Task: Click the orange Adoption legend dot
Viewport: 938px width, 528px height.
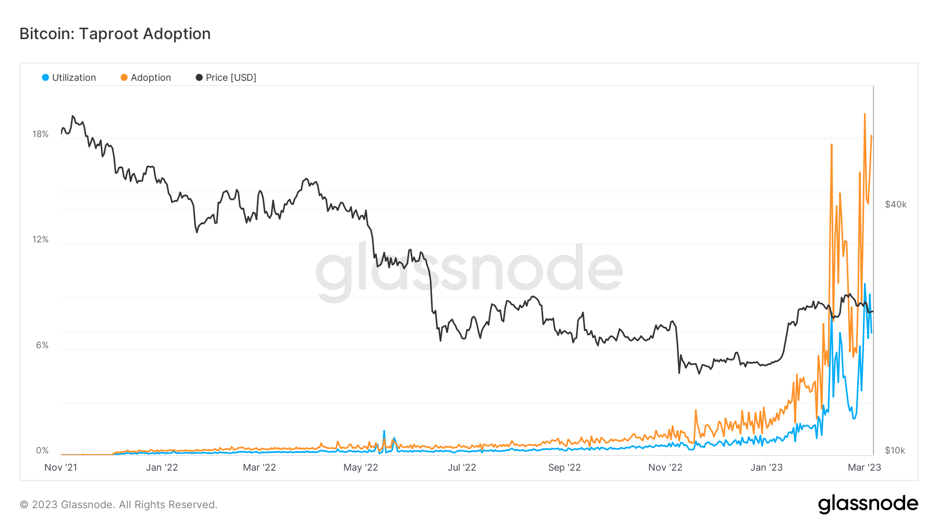Action: pyautogui.click(x=124, y=78)
